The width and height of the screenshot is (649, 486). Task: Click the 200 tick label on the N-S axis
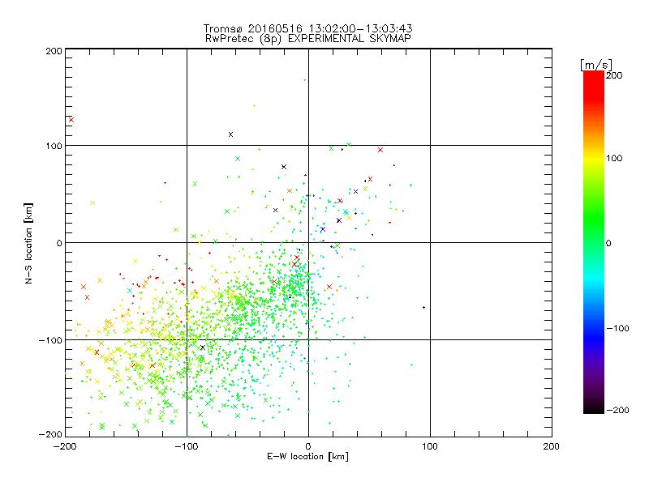(54, 51)
